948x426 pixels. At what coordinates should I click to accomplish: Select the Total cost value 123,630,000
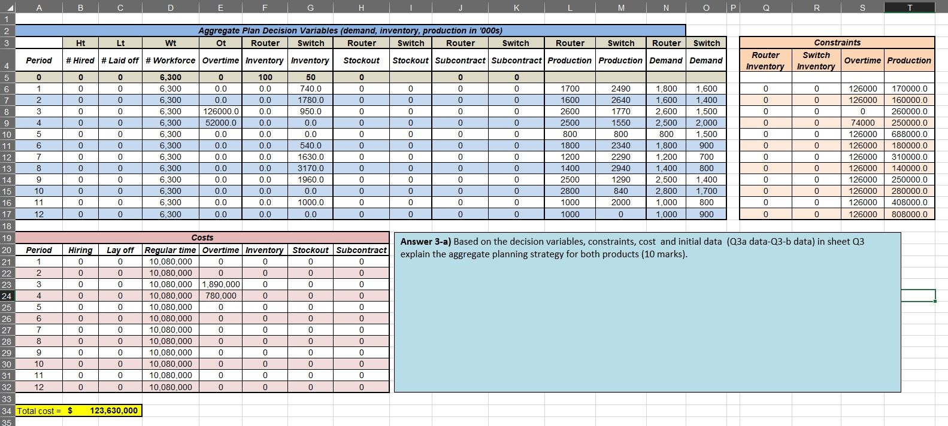pyautogui.click(x=114, y=411)
